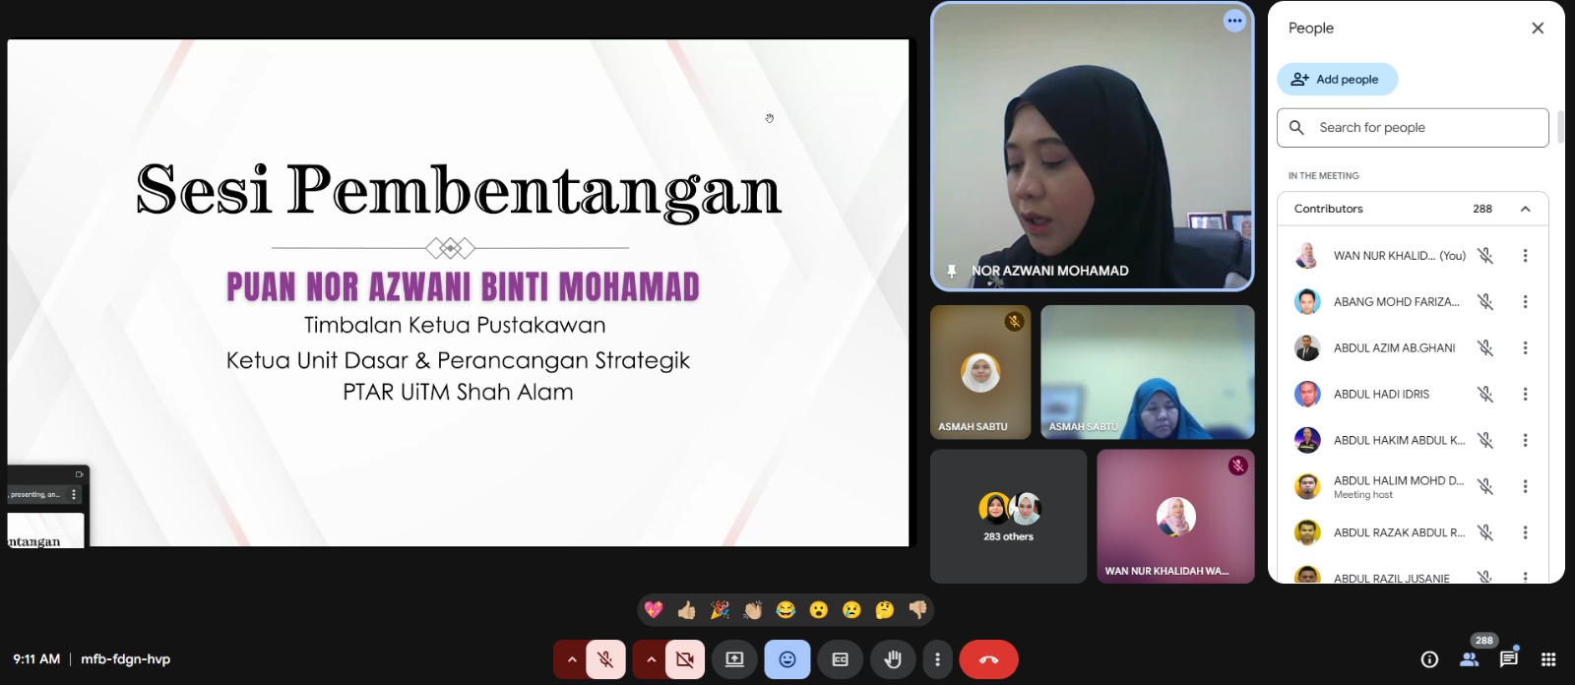Viewport: 1575px width, 685px height.
Task: Turn on the camera
Action: [685, 659]
